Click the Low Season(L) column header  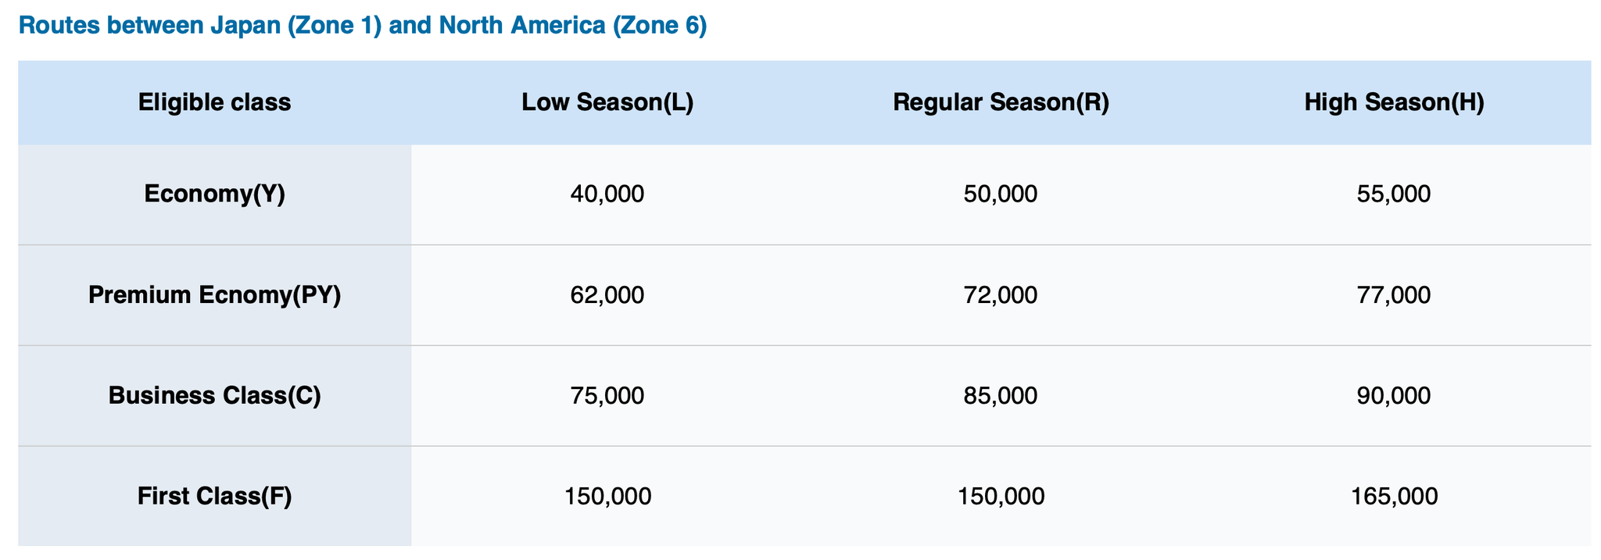coord(607,102)
